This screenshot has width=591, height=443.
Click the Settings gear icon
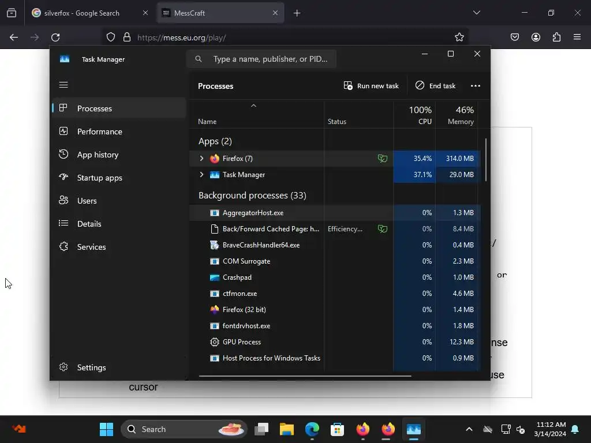pos(63,367)
